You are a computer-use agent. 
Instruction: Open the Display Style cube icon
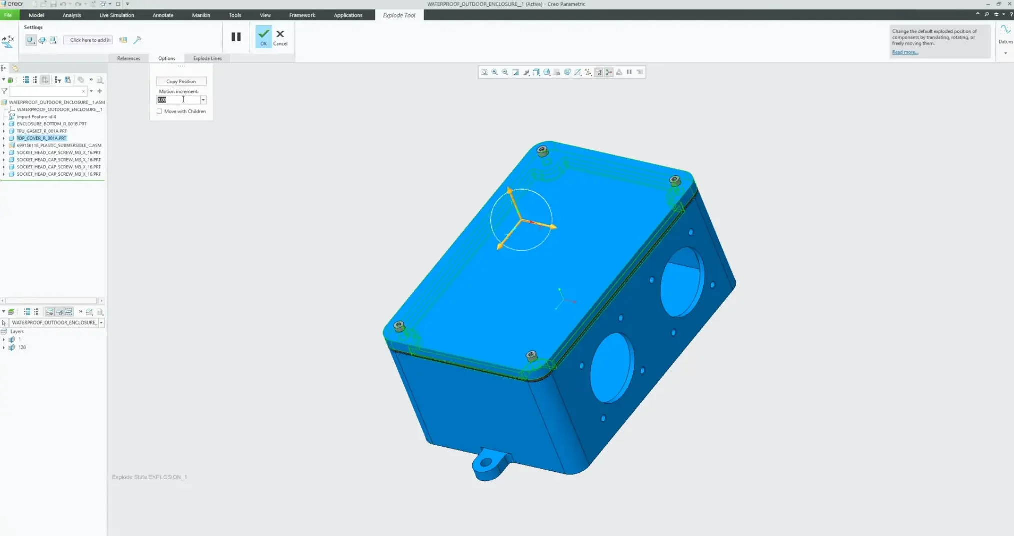[x=536, y=72]
